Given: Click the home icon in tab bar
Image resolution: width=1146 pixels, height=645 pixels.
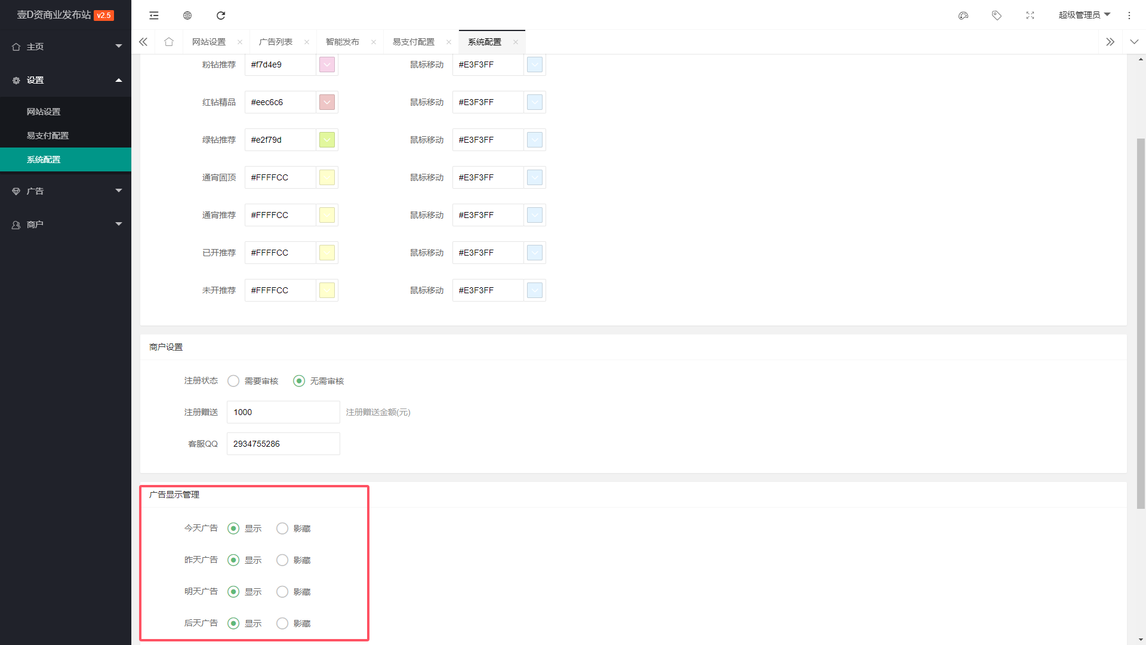Looking at the screenshot, I should coord(169,42).
